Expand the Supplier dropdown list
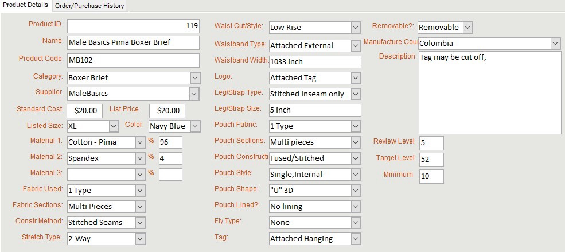The height and width of the screenshot is (252, 565). tap(195, 94)
